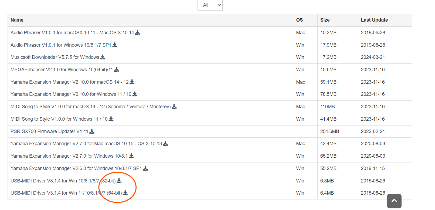Click download icon beside PSR-SX700 Firmware Updater
The image size is (435, 210).
click(92, 131)
